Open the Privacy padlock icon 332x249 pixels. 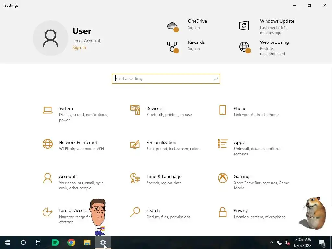[222, 212]
